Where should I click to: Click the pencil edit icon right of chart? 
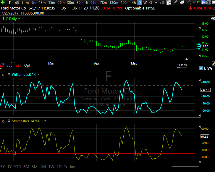214,63
